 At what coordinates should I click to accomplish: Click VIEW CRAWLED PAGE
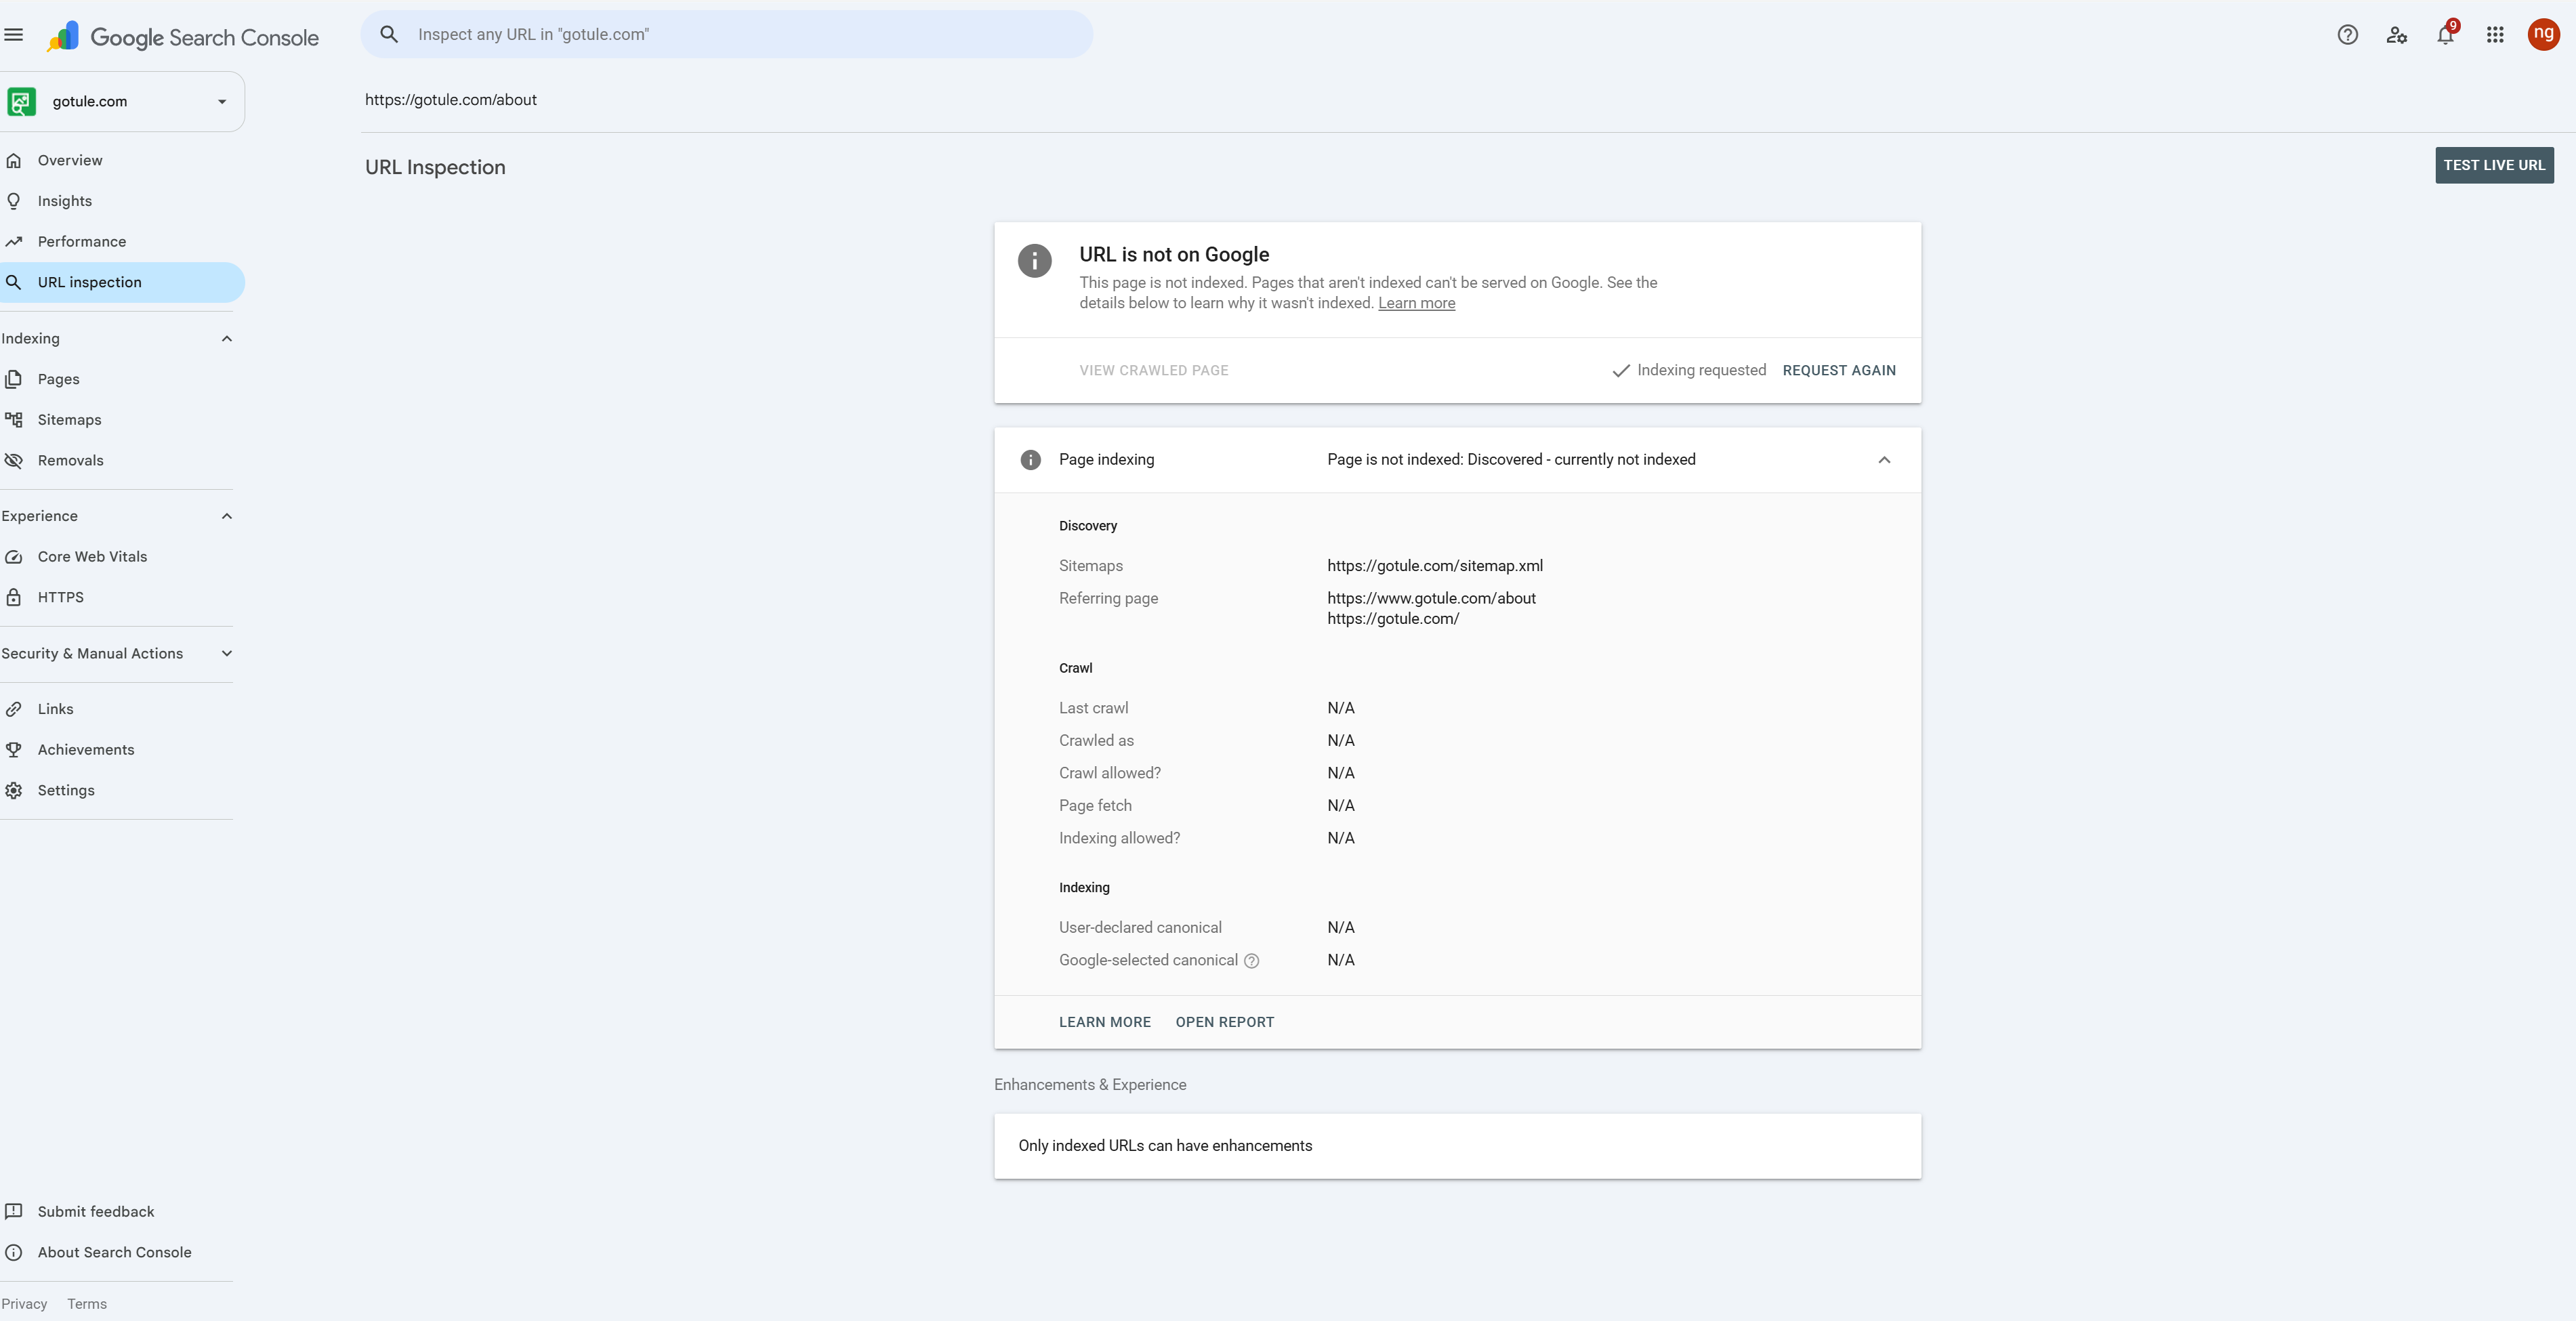pyautogui.click(x=1153, y=371)
